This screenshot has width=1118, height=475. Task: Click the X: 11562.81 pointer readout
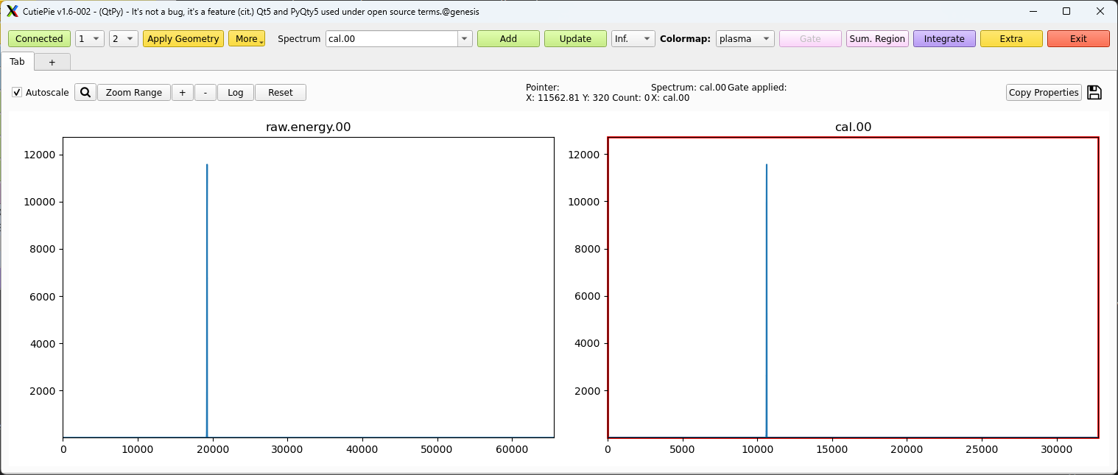[553, 98]
